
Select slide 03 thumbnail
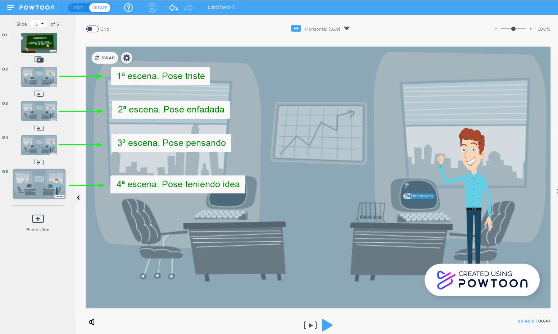coord(39,111)
